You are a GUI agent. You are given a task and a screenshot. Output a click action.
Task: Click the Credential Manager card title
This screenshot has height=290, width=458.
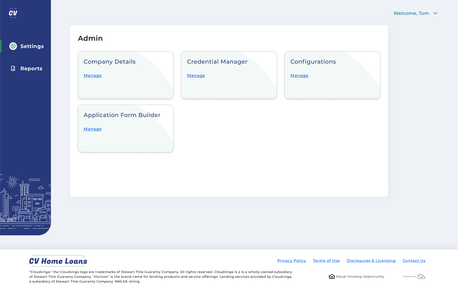tap(217, 62)
